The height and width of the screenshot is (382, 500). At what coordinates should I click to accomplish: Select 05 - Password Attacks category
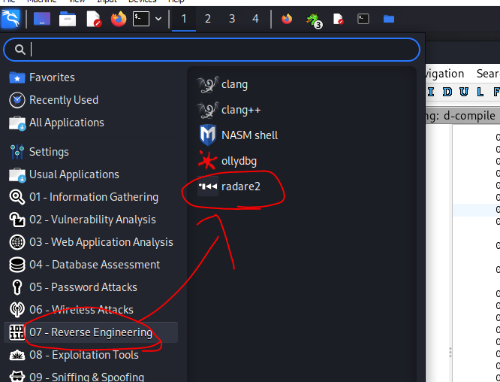(91, 287)
